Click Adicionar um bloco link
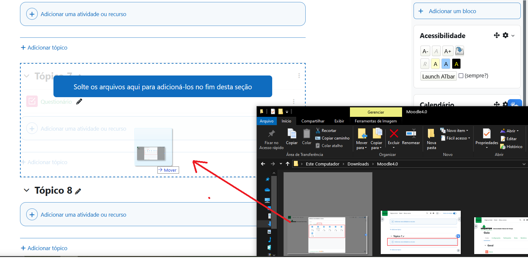 452,11
